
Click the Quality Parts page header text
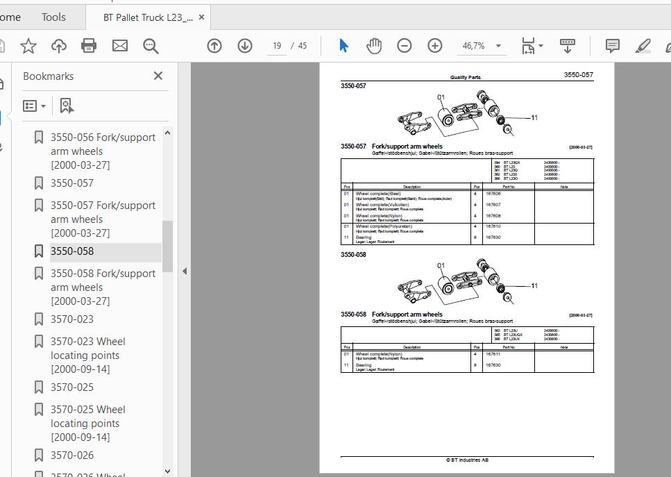(x=465, y=78)
